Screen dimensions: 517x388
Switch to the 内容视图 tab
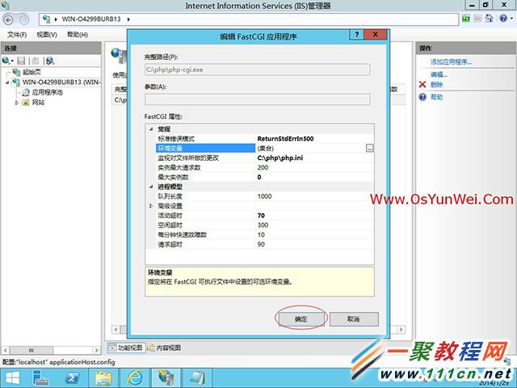[164, 348]
